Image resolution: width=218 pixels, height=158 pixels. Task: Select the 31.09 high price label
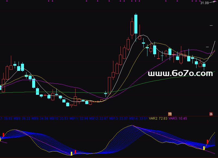(x=204, y=3)
